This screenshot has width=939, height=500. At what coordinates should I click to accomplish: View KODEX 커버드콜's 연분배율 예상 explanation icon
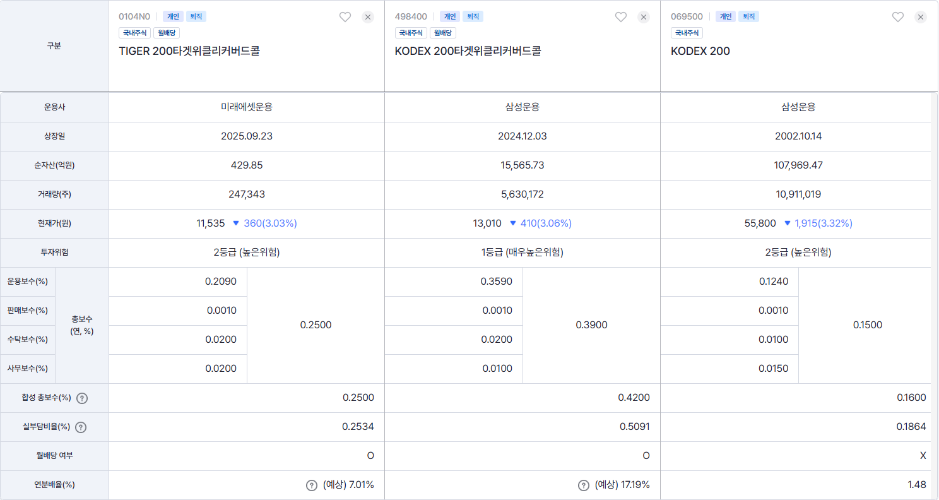(x=582, y=485)
